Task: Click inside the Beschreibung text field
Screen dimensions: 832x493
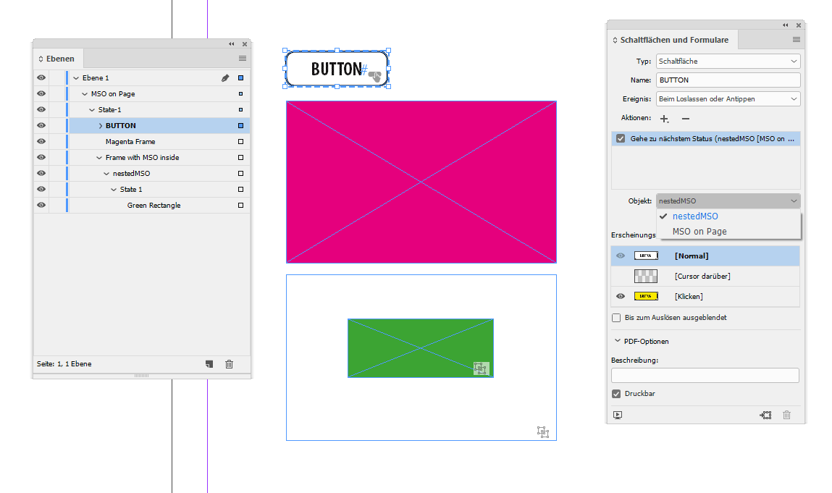Action: point(705,375)
